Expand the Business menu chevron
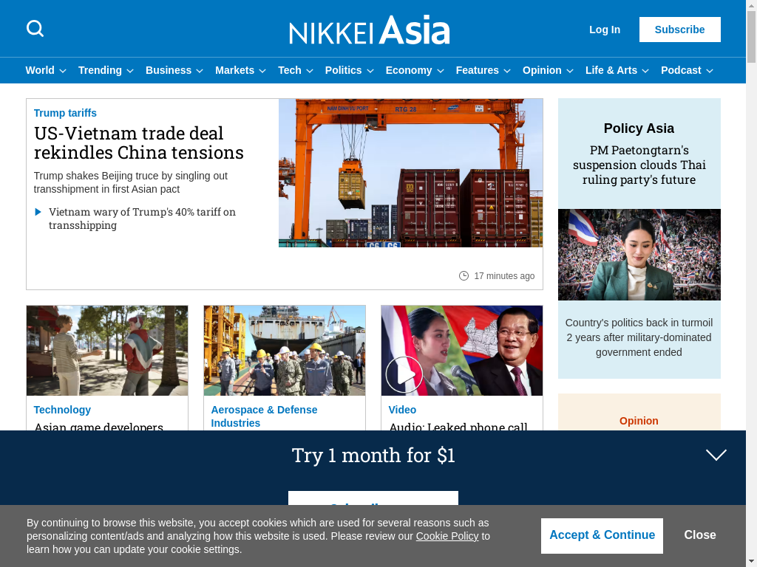Image resolution: width=757 pixels, height=567 pixels. [200, 71]
